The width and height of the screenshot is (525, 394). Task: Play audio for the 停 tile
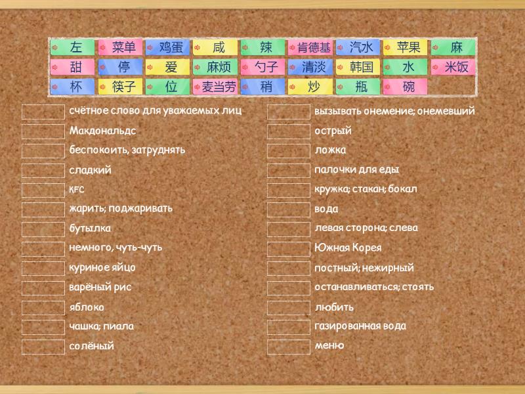pyautogui.click(x=103, y=68)
